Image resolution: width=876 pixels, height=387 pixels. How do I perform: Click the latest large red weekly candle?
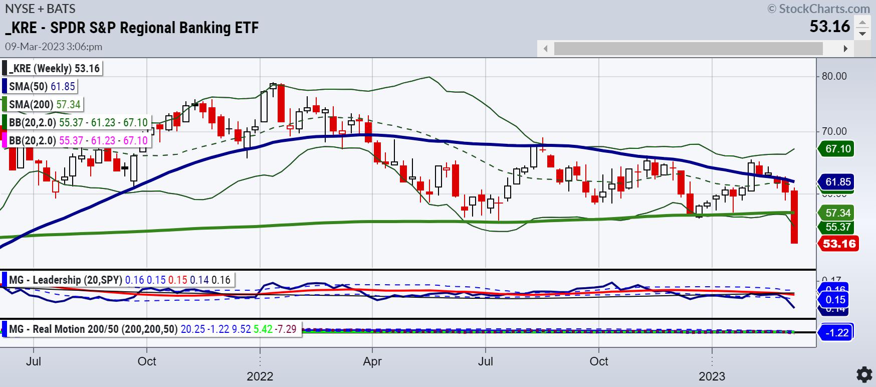794,217
